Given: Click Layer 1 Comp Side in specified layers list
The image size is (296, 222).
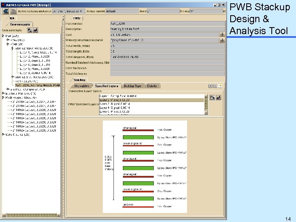Looking at the screenshot, I should pos(152,96).
